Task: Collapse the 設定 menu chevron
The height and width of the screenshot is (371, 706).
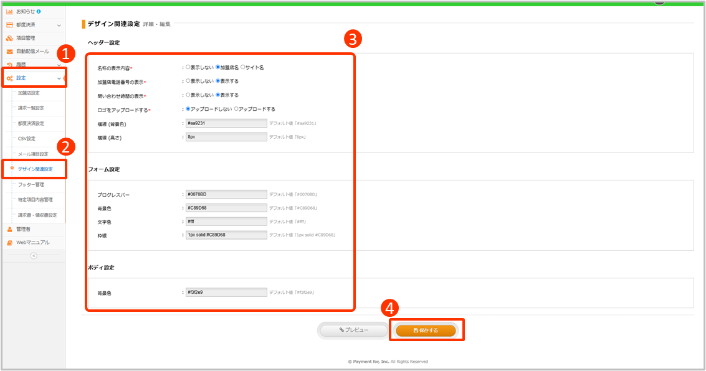Action: point(59,78)
